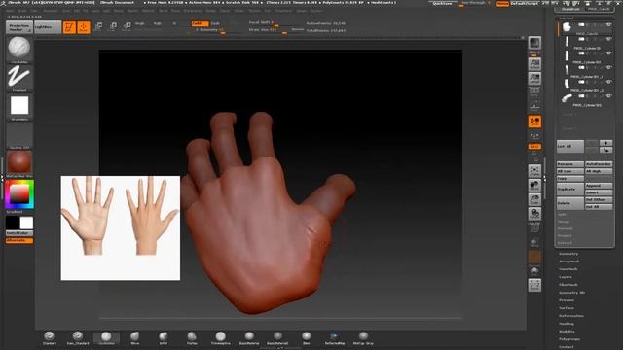Viewport: 623px width, 350px height.
Task: Expand the ArrayMesh sub-palette
Action: click(569, 262)
